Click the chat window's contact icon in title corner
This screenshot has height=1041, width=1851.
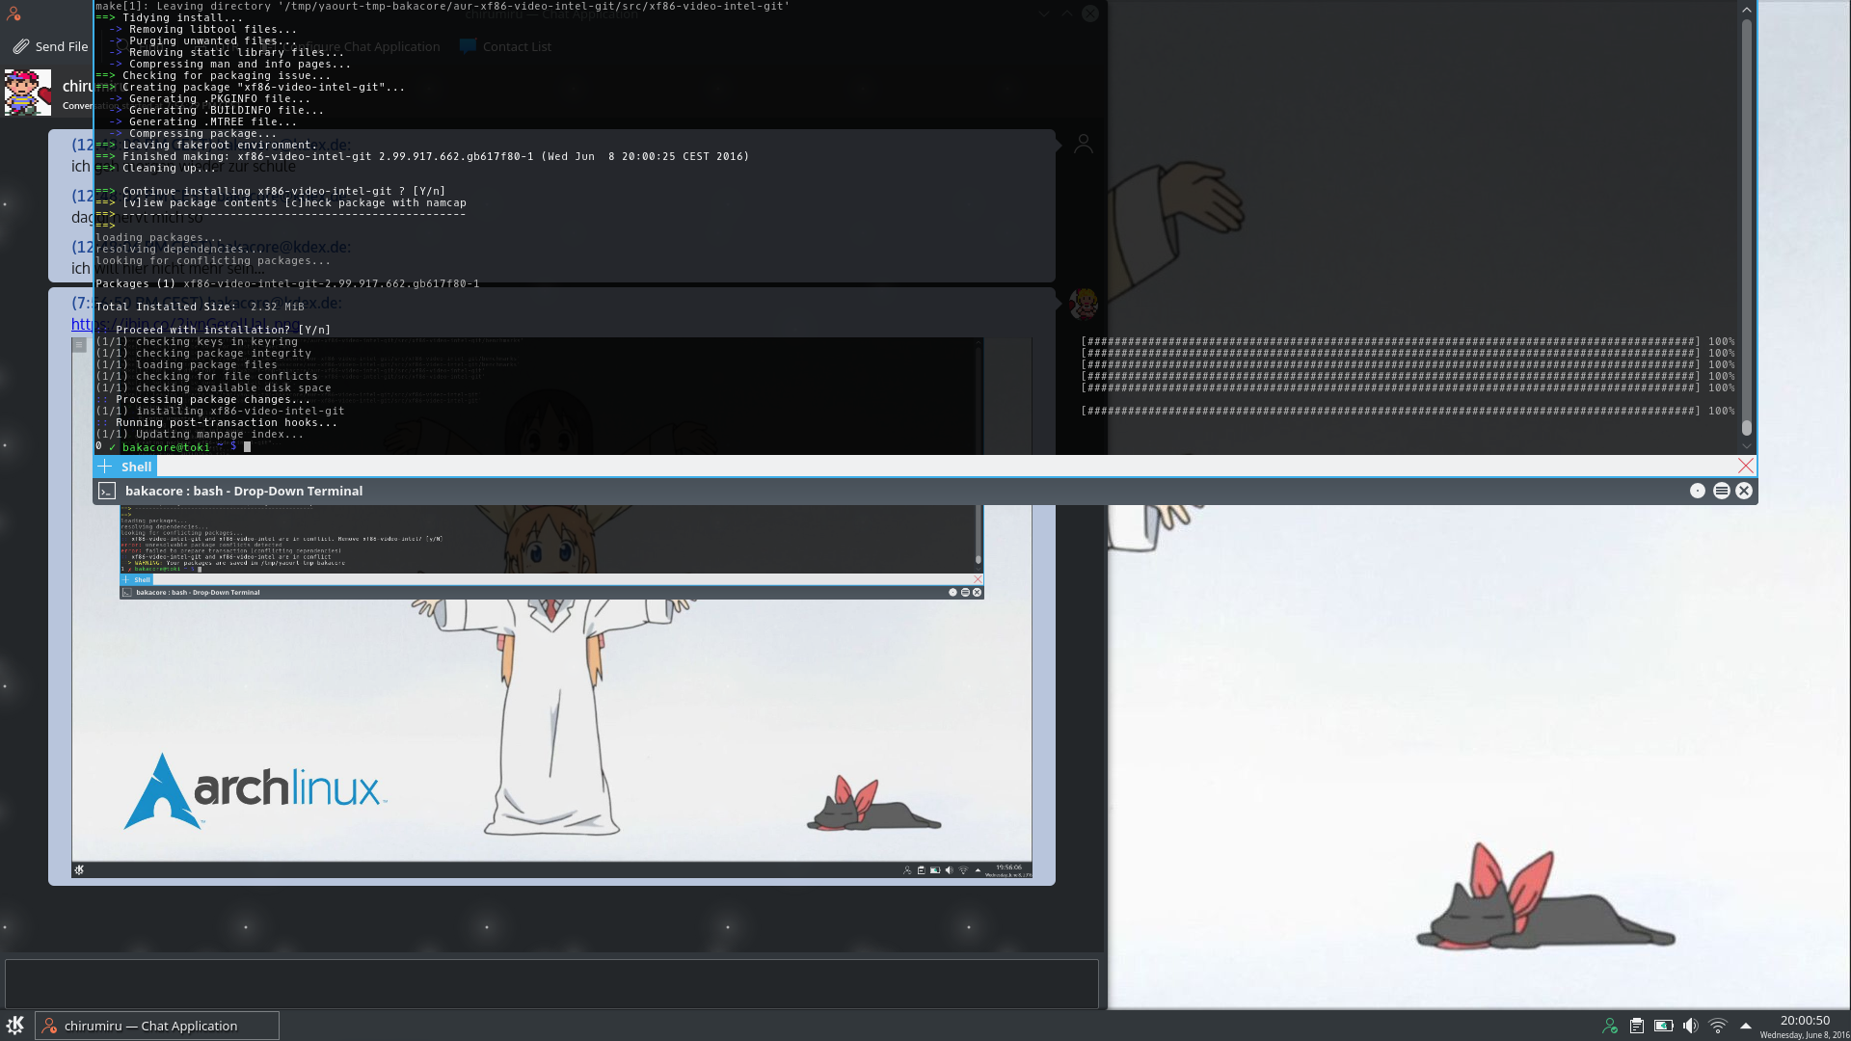[x=13, y=13]
